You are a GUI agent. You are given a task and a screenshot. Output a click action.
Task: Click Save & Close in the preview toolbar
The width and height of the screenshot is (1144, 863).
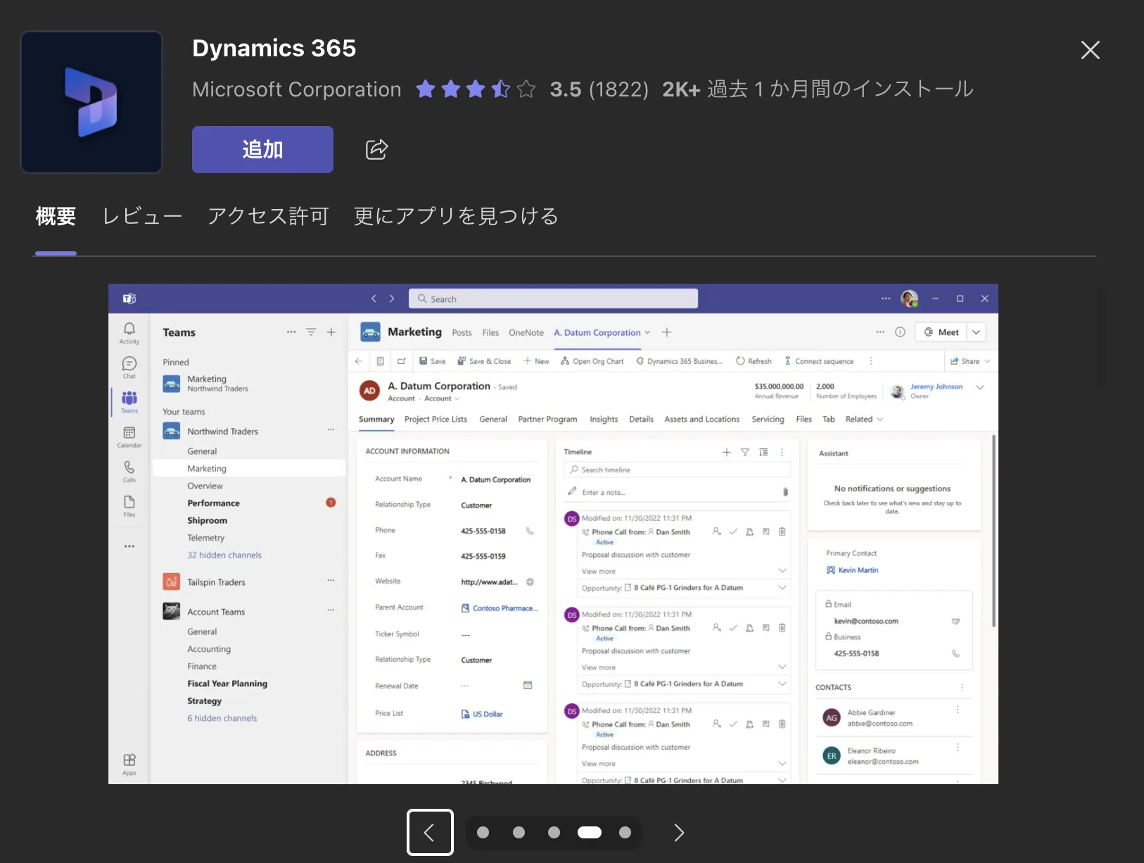click(x=484, y=361)
